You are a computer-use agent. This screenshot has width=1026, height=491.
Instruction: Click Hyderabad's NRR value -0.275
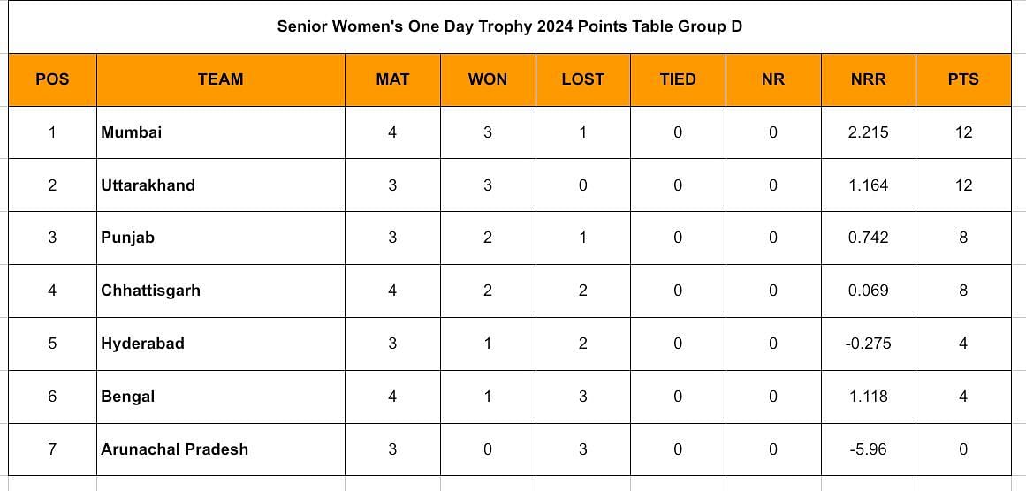pyautogui.click(x=869, y=344)
